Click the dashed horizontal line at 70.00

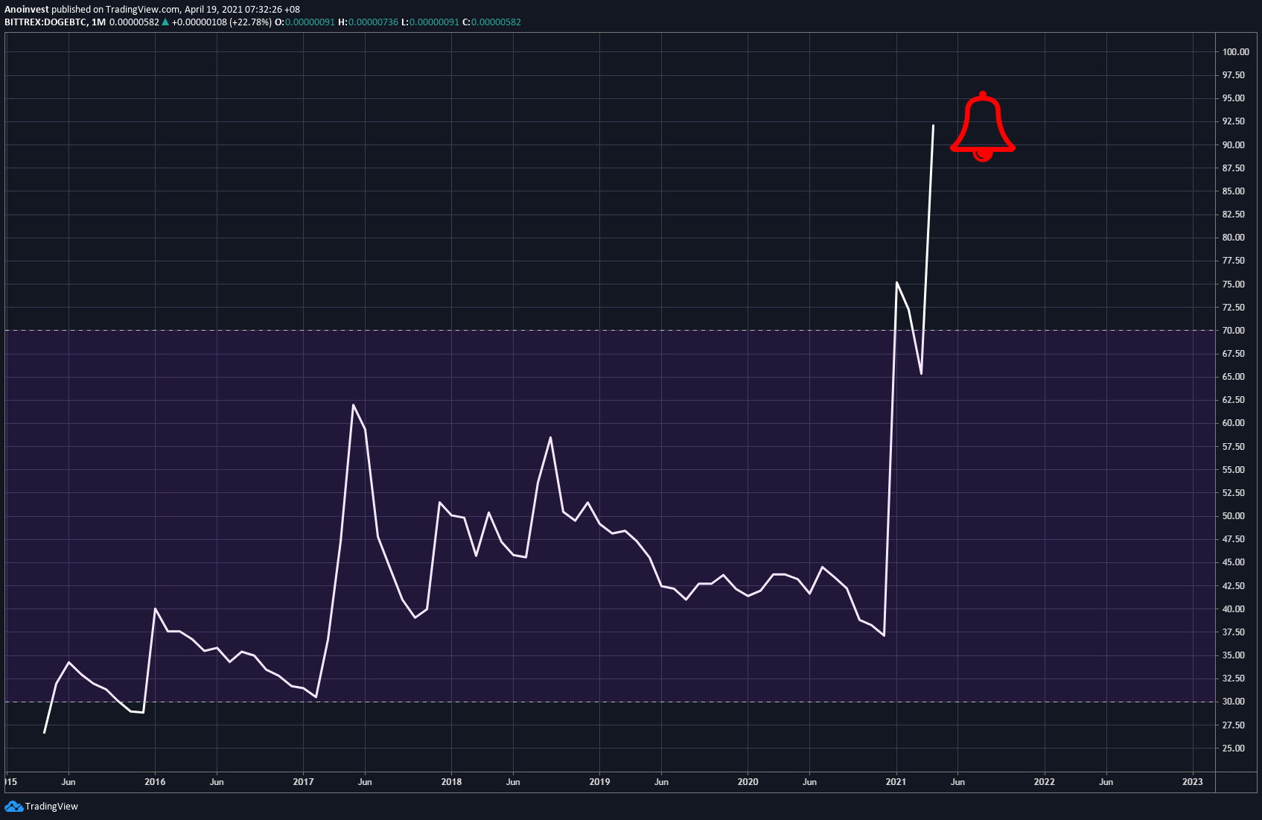click(x=611, y=330)
